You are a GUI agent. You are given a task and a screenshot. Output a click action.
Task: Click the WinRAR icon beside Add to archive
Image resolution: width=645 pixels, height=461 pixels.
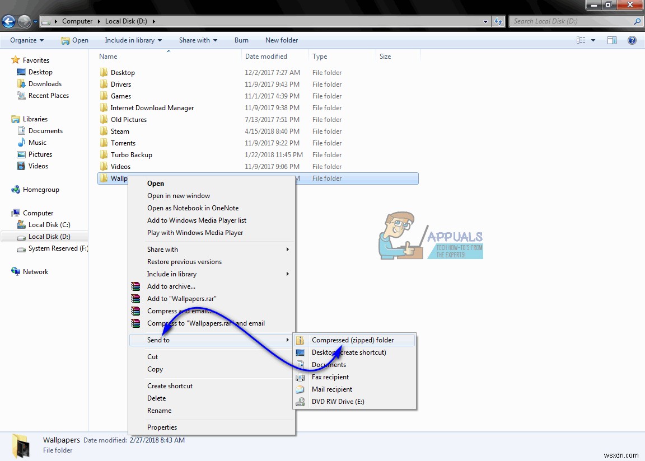click(x=135, y=286)
